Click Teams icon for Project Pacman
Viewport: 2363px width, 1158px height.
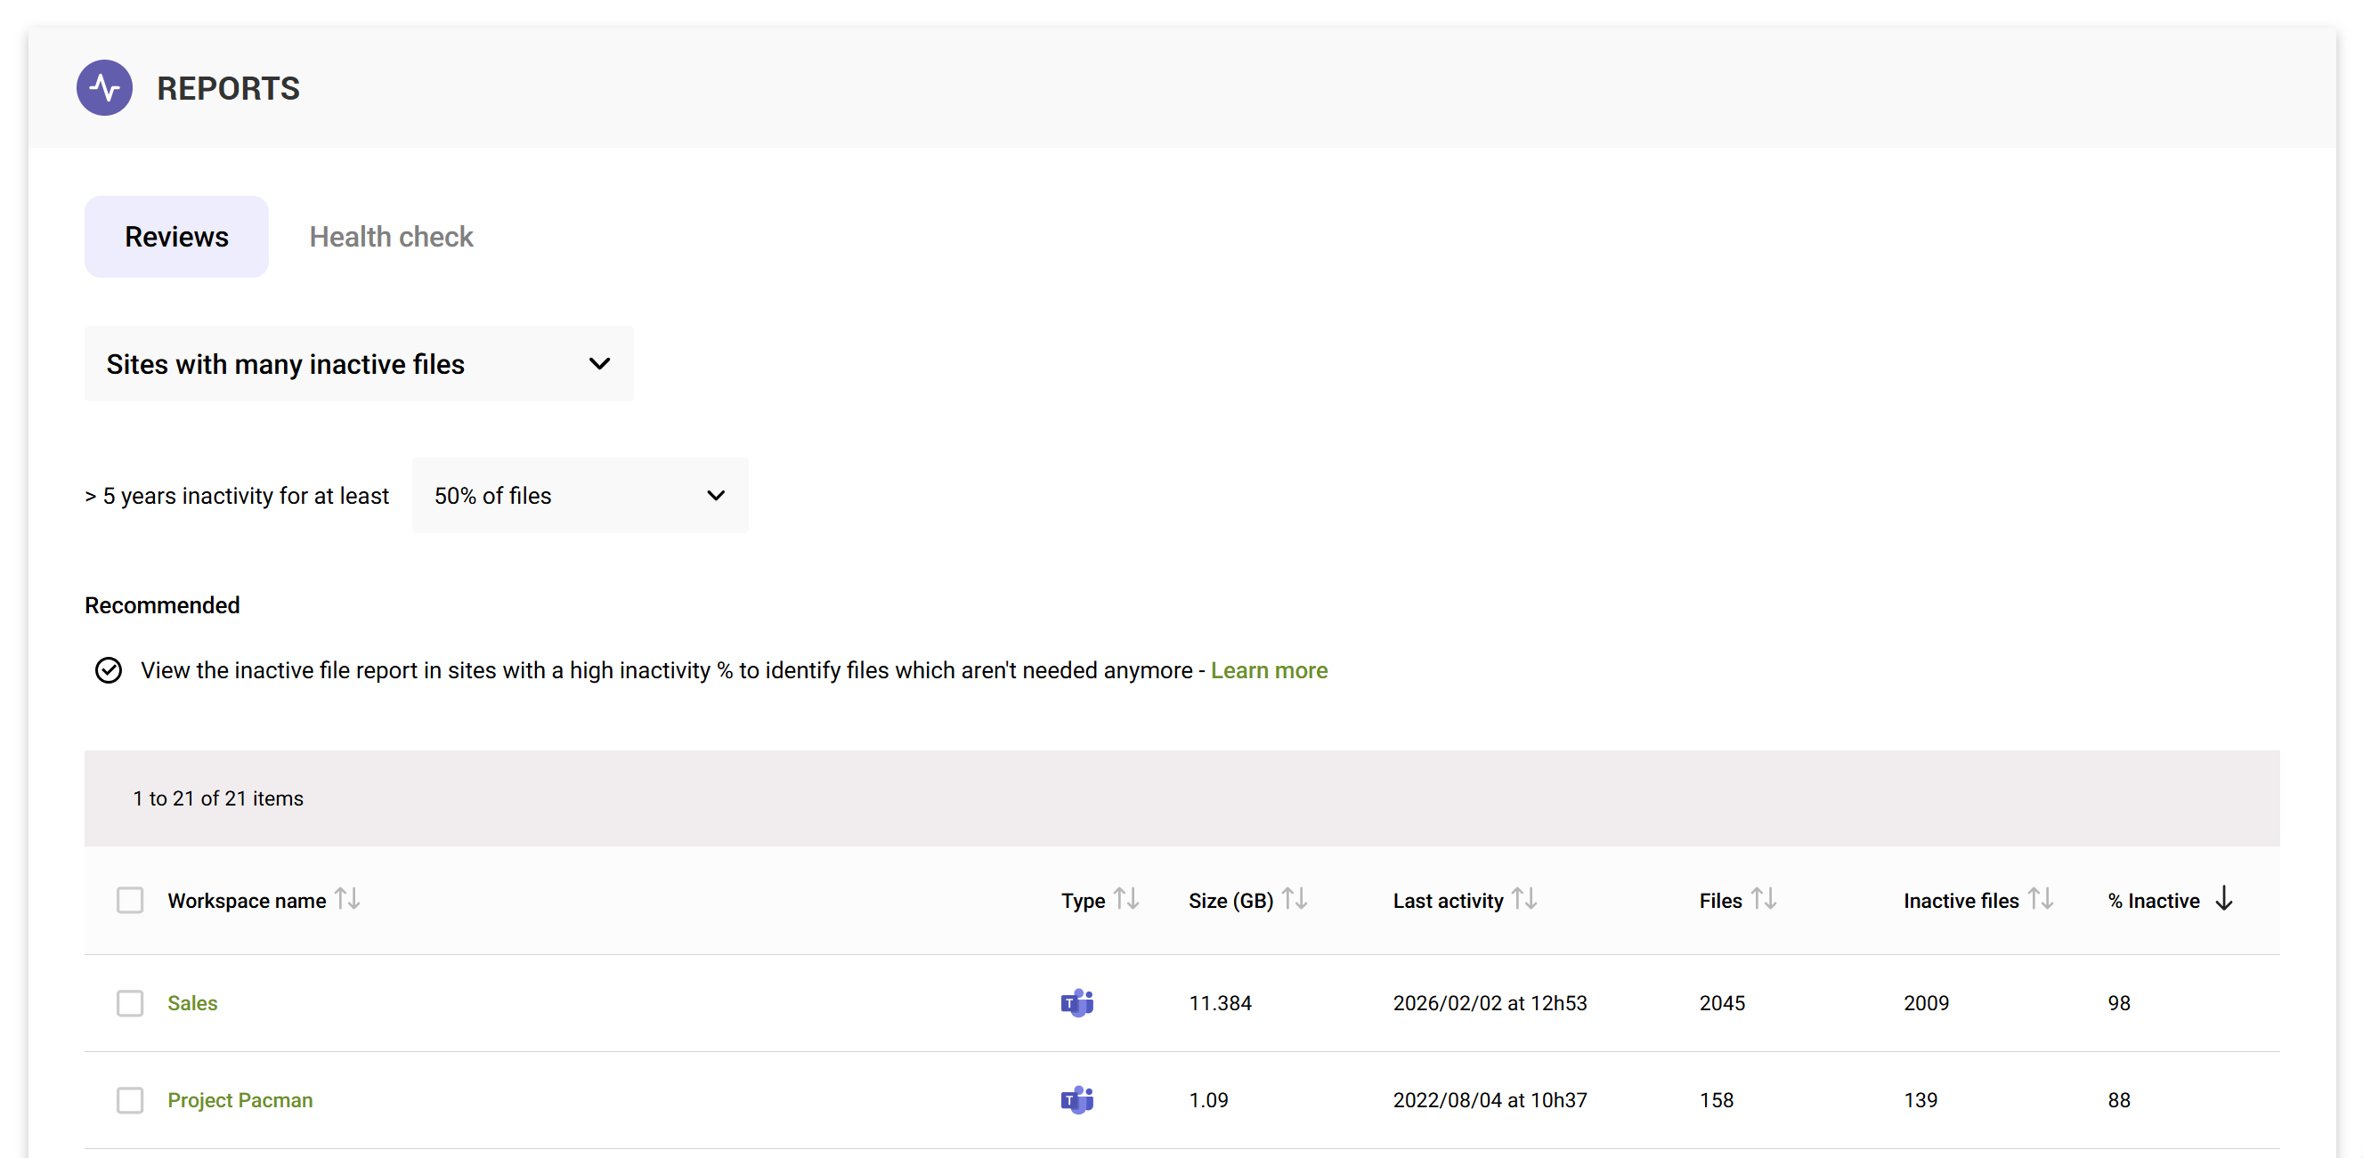click(x=1077, y=1099)
